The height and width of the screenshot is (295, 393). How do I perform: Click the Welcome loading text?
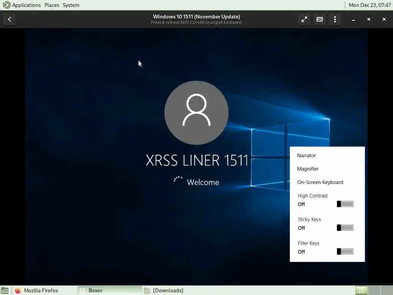203,182
